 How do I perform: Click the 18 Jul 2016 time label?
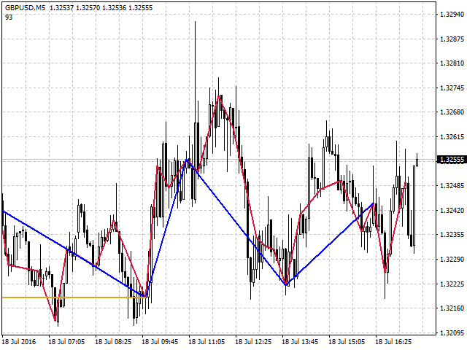(19, 341)
